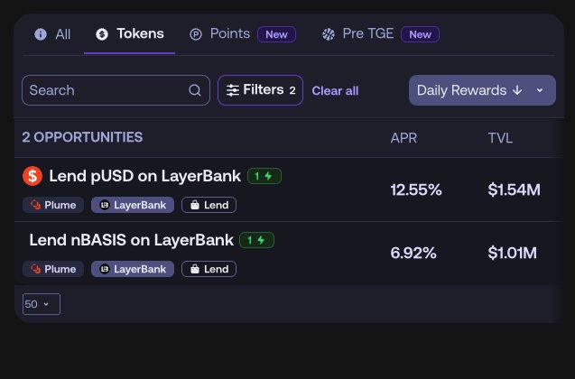Click the search magnifier icon
575x379 pixels.
[195, 90]
